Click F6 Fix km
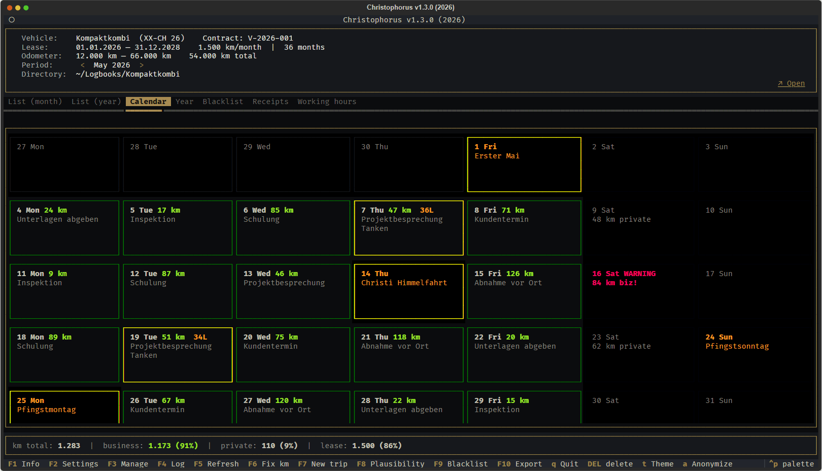 tap(268, 464)
